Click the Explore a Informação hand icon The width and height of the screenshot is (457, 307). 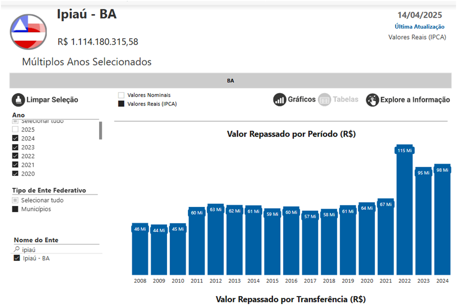(372, 100)
